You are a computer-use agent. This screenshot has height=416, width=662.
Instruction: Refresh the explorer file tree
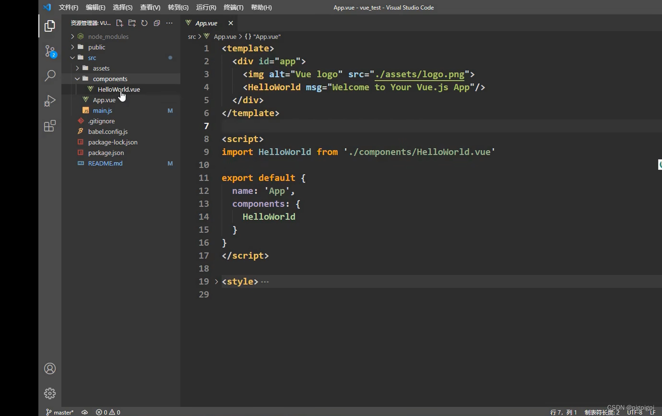(144, 23)
